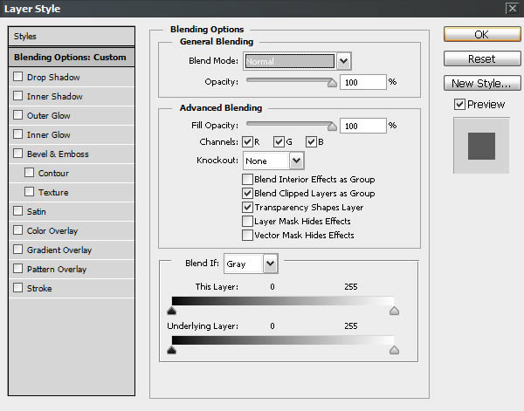Click the Underlying Layer white point slider
The image size is (524, 411).
(x=394, y=350)
